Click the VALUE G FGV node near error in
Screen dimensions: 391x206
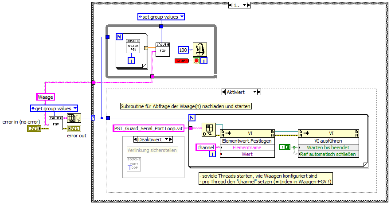[55, 123]
